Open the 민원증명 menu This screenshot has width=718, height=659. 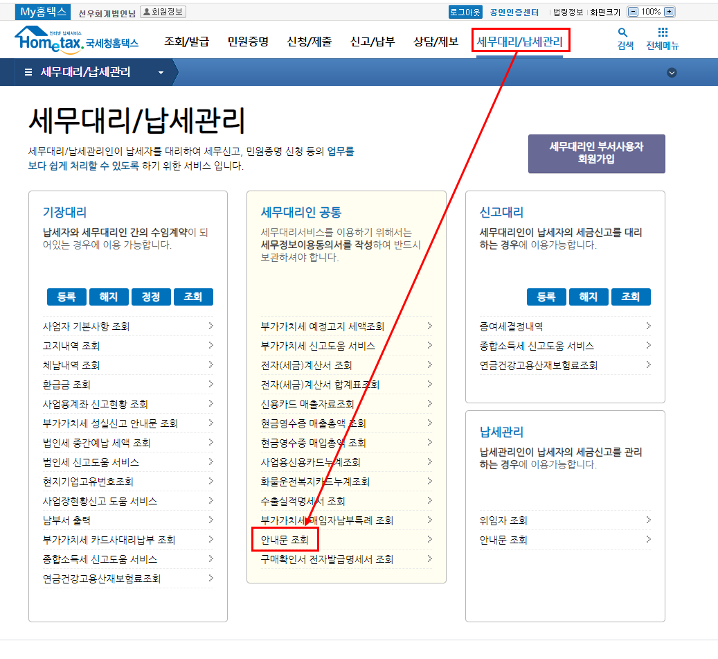pyautogui.click(x=248, y=42)
